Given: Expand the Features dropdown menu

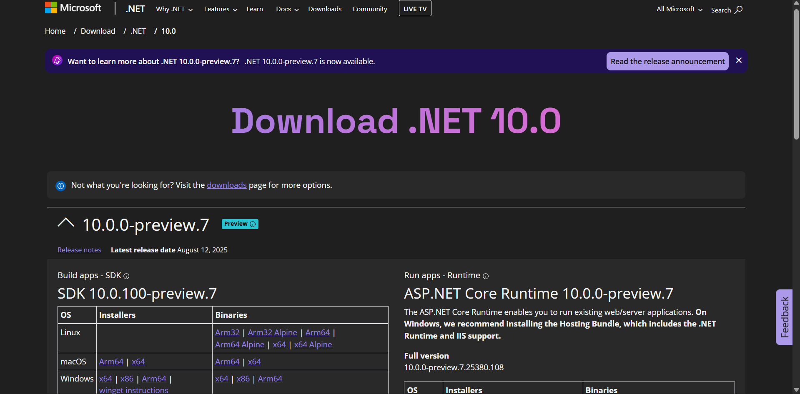Looking at the screenshot, I should point(221,9).
